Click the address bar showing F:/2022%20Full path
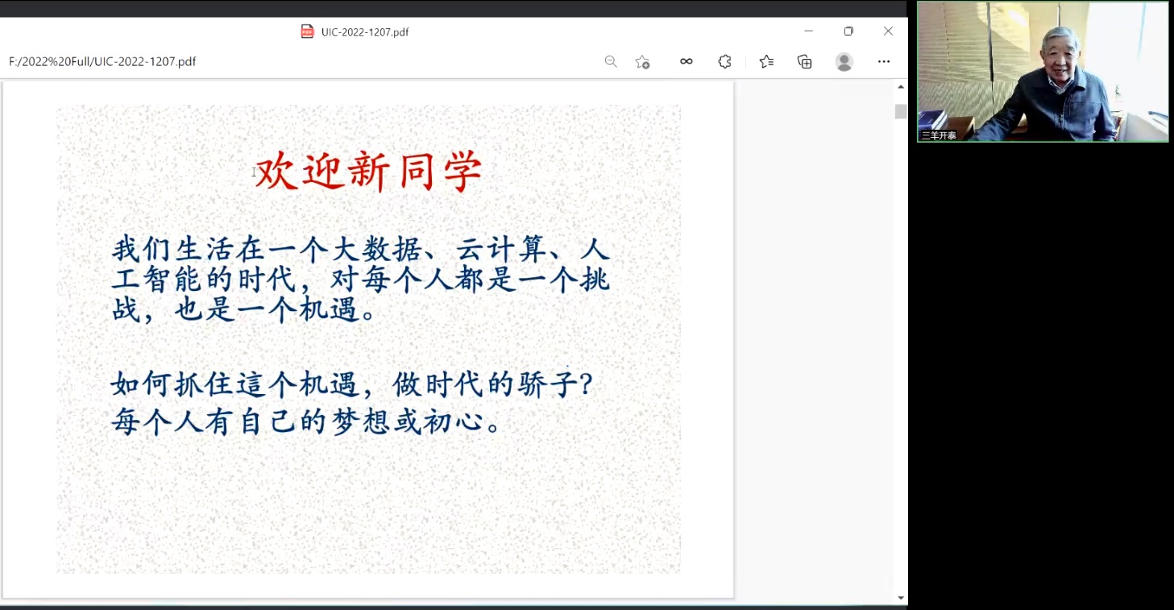This screenshot has width=1174, height=610. 102,62
